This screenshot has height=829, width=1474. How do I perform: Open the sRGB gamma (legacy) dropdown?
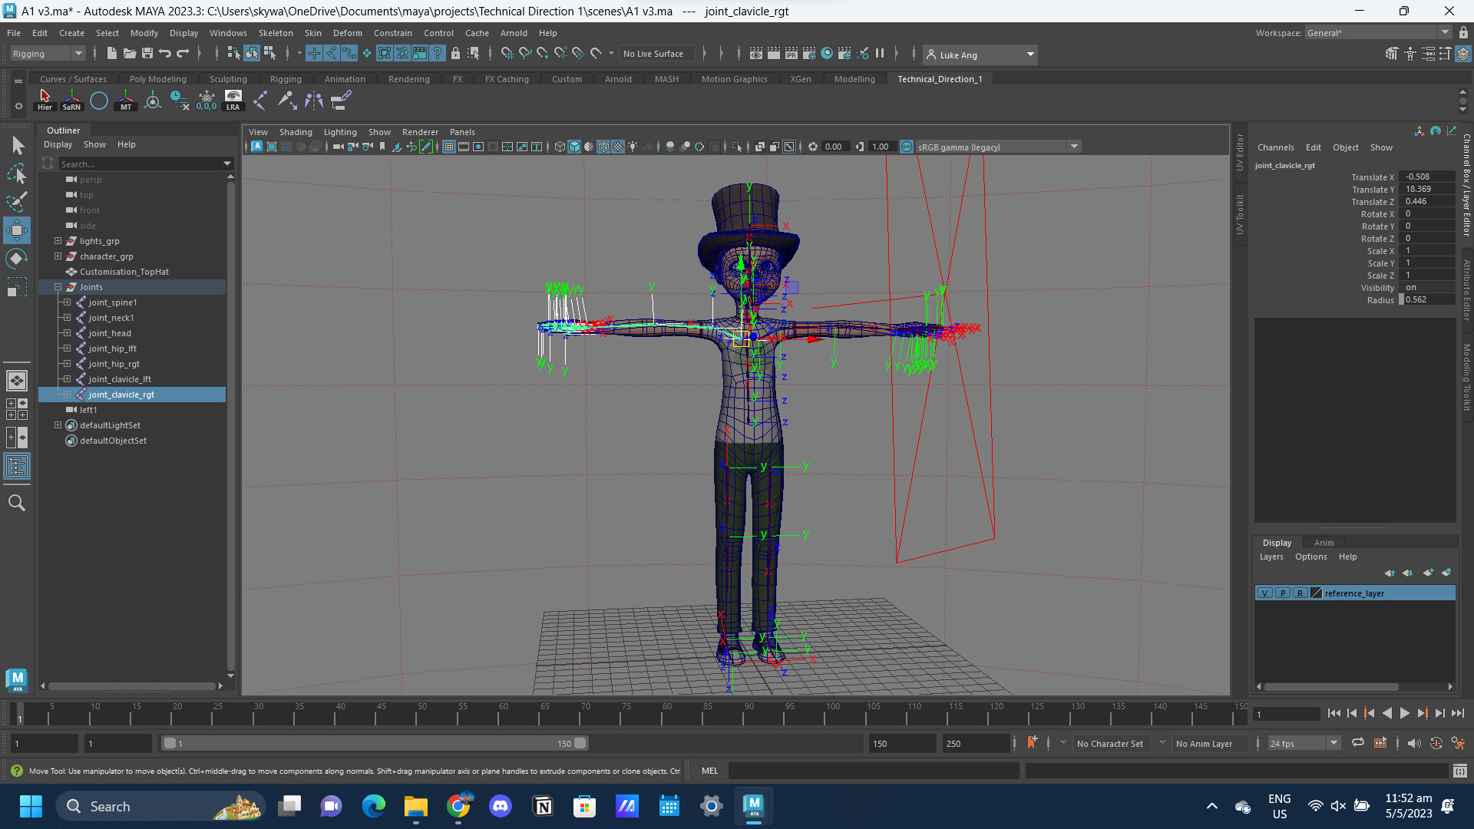(x=1073, y=147)
